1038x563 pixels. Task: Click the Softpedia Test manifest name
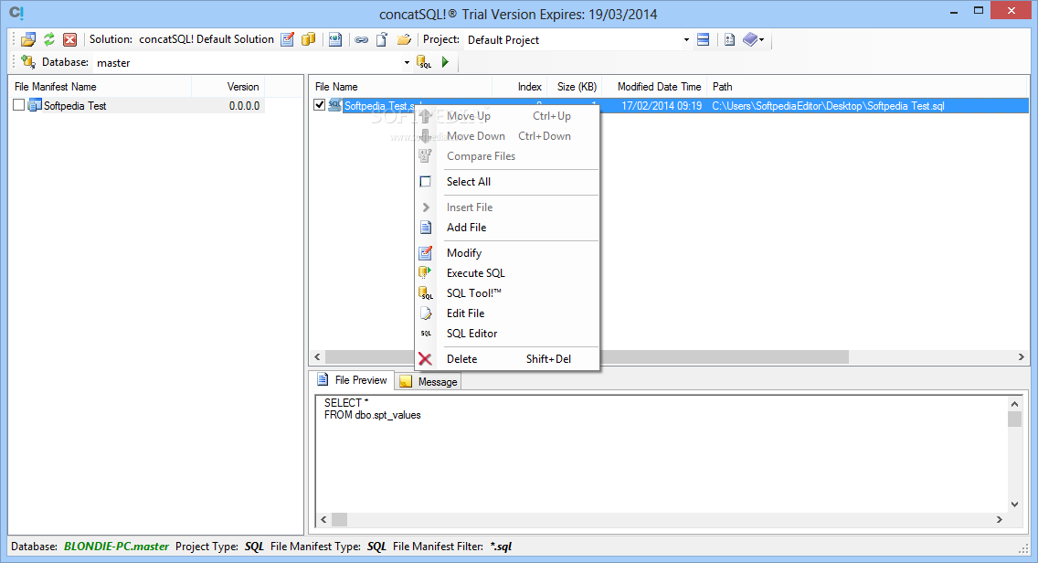[75, 106]
